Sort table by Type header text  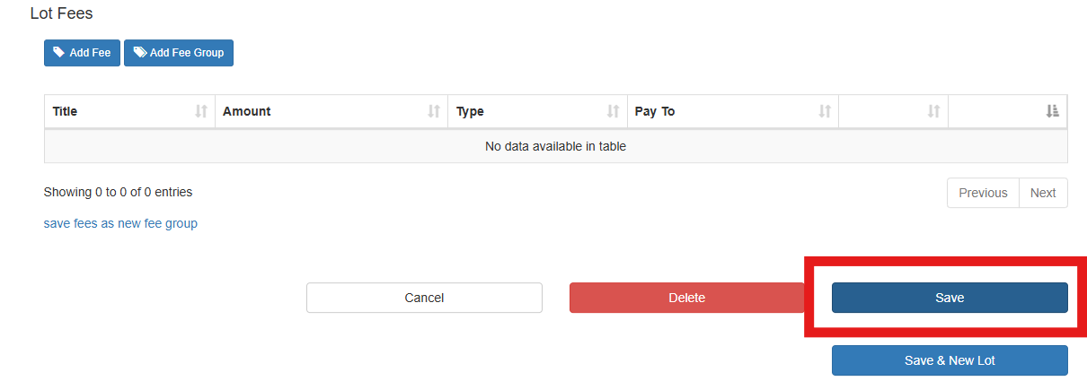(470, 111)
